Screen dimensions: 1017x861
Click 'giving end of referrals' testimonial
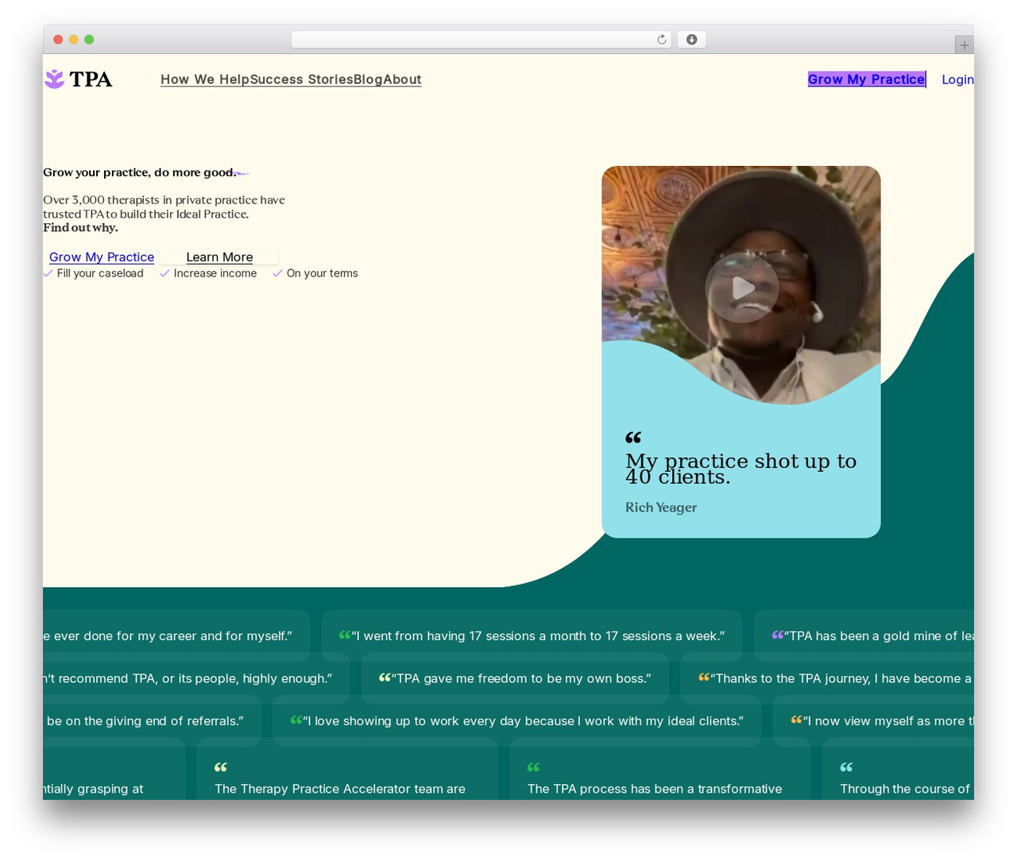point(152,721)
